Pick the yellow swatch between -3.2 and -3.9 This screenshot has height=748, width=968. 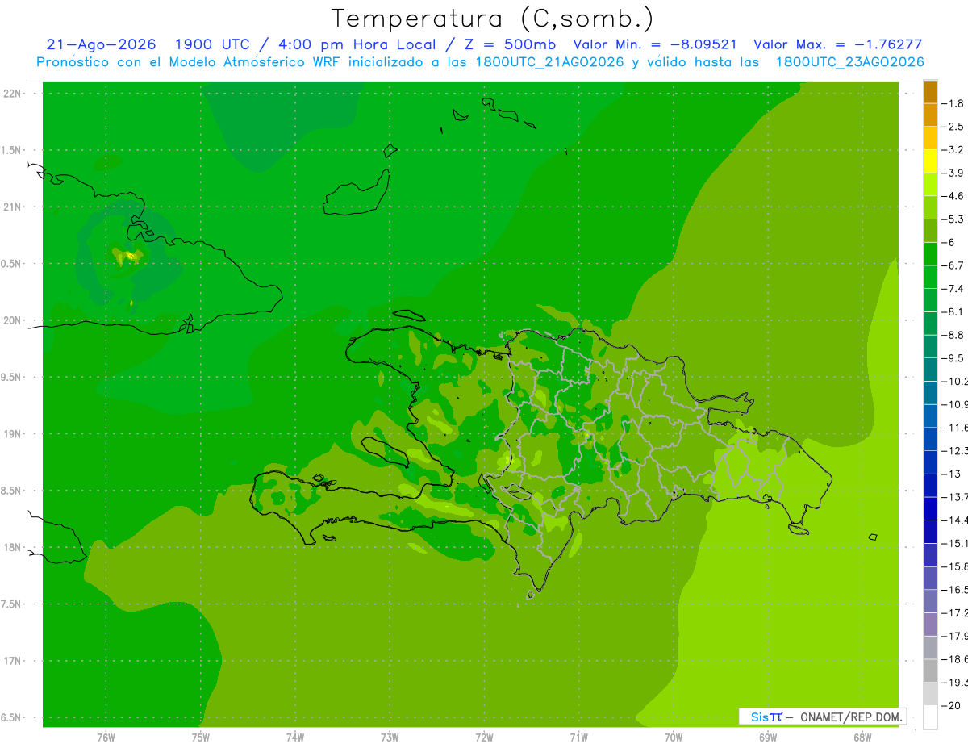(x=930, y=161)
